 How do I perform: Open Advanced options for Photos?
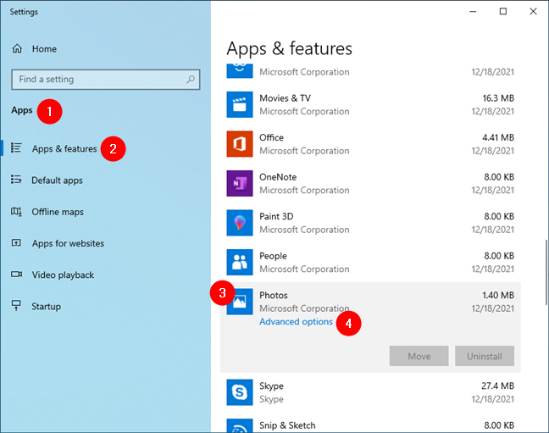[x=296, y=322]
